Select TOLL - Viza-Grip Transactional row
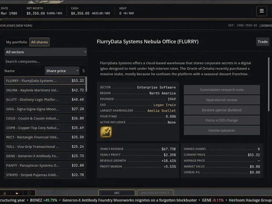This screenshot has height=204, width=272. coord(45,147)
